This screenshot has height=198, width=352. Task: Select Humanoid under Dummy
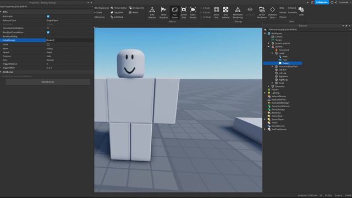point(284,50)
